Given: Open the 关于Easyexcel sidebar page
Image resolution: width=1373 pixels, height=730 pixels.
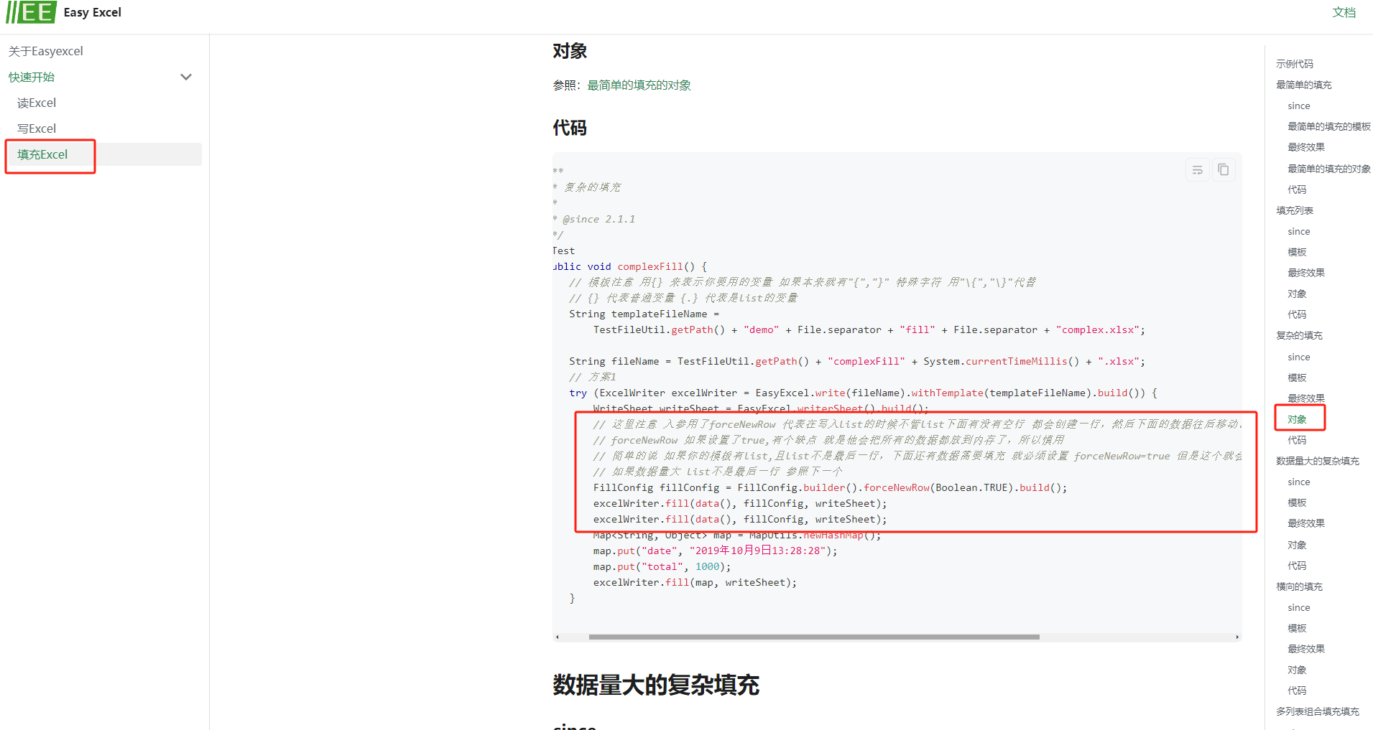Looking at the screenshot, I should [x=46, y=51].
